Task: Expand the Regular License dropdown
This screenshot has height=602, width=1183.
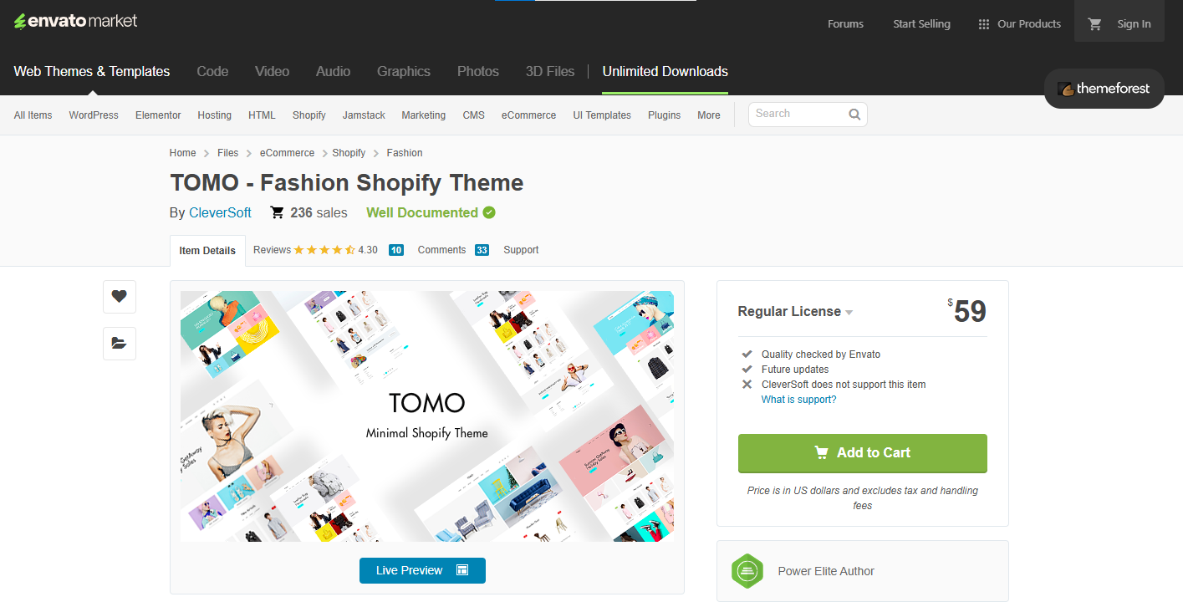Action: (795, 312)
